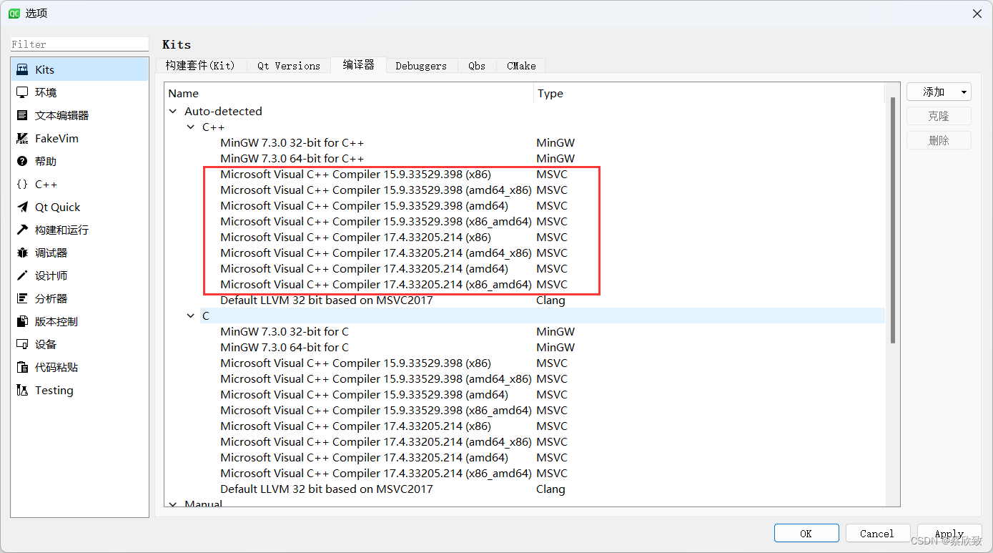Collapse the C compilers group
The width and height of the screenshot is (993, 553).
coord(190,316)
